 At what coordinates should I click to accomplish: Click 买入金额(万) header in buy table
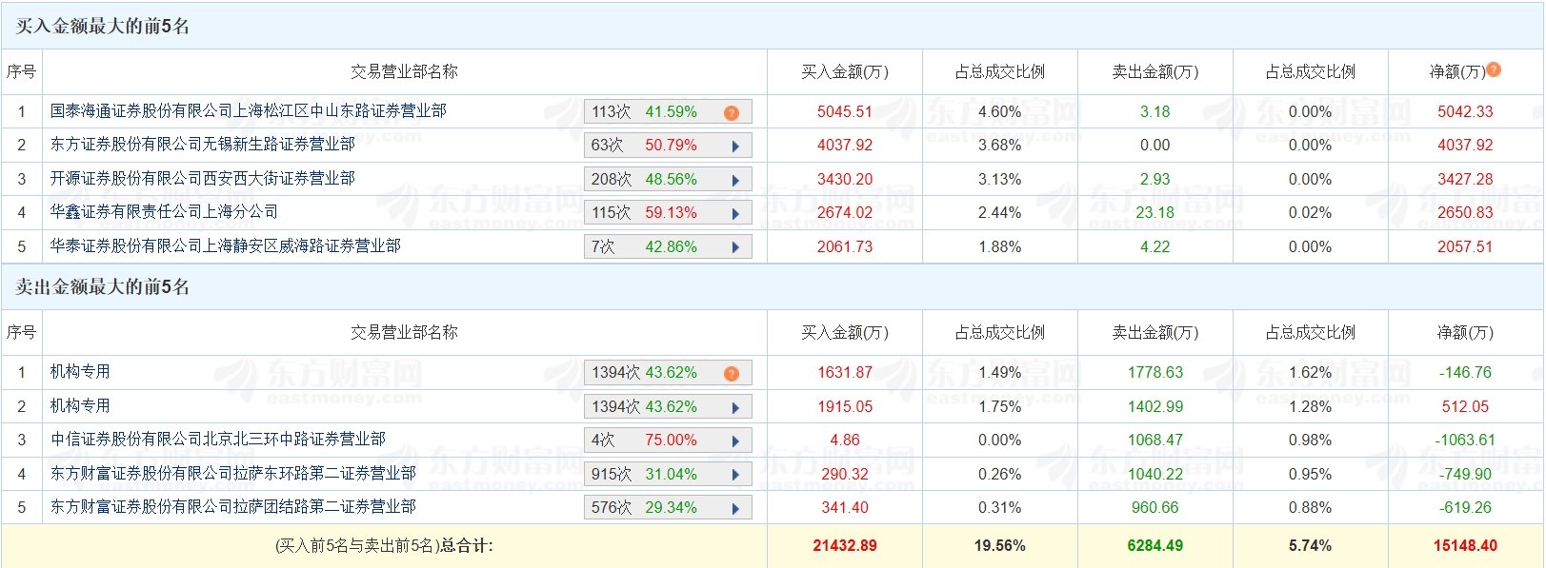[845, 71]
